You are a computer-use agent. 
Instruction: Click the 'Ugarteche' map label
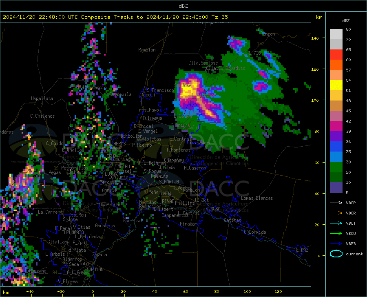110,205
